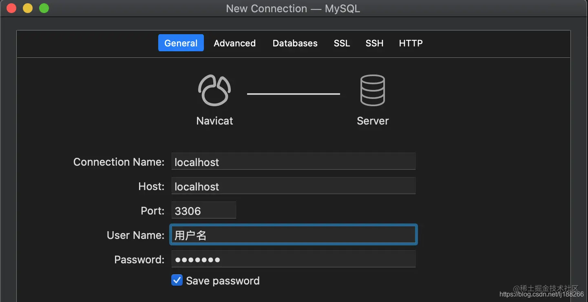Screen dimensions: 588x302
Task: Minimize the window with the yellow button
Action: (x=28, y=8)
